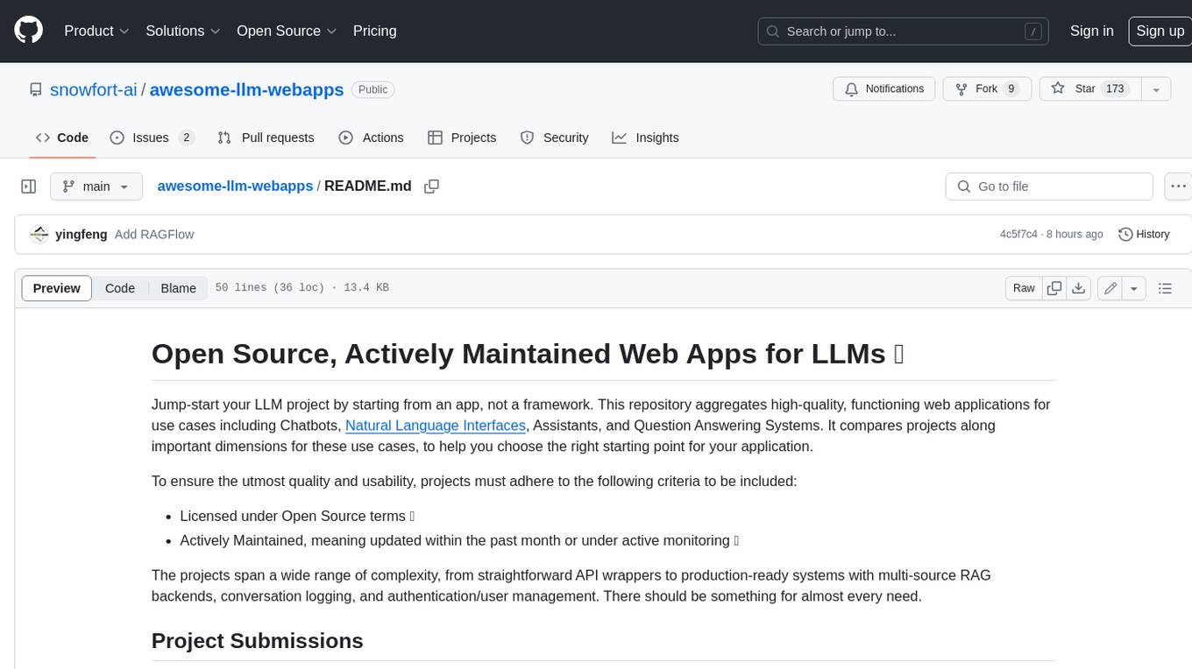Open the edit options dropdown arrow
1192x669 pixels.
(x=1134, y=288)
